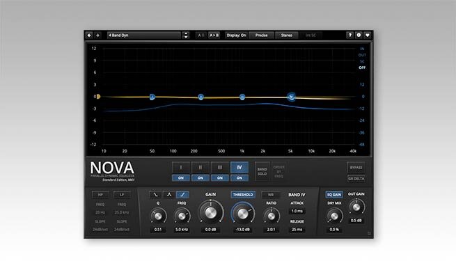Click the A B compare button
The height and width of the screenshot is (261, 456).
201,35
